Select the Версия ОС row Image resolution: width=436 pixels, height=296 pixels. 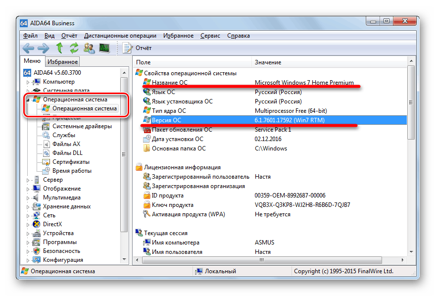275,120
